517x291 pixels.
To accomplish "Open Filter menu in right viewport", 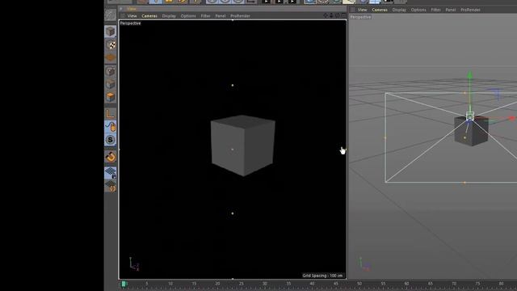I will pos(435,10).
